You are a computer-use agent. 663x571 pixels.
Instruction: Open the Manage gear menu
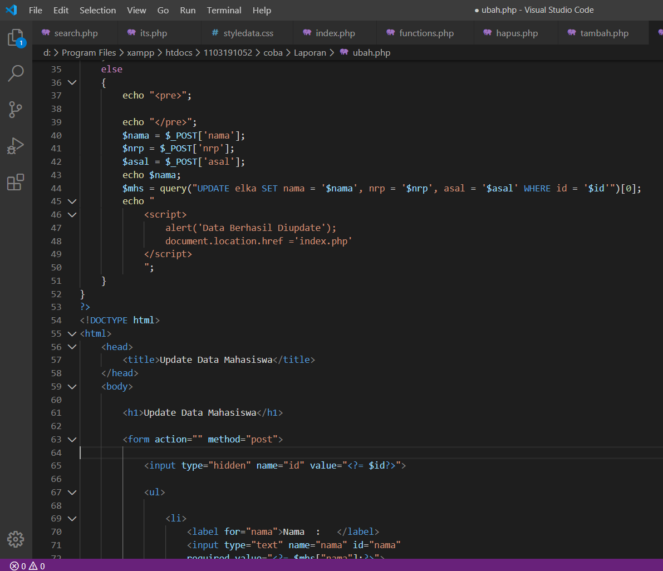pyautogui.click(x=16, y=539)
